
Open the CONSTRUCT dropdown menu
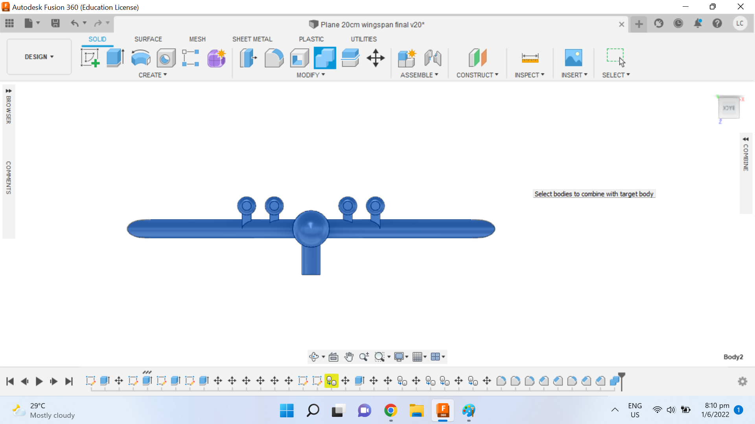(477, 75)
